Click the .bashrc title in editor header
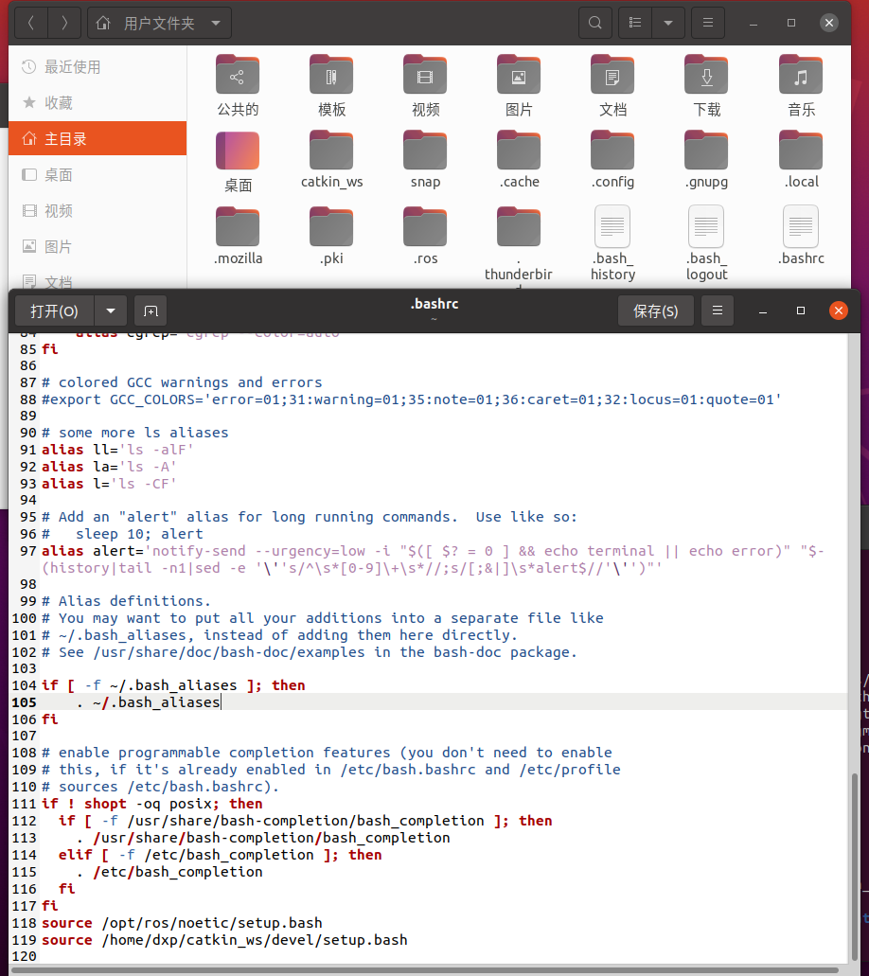This screenshot has height=976, width=869. pos(434,304)
